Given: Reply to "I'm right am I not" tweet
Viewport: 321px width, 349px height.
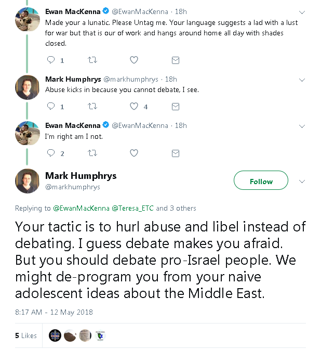Looking at the screenshot, I should (x=51, y=153).
